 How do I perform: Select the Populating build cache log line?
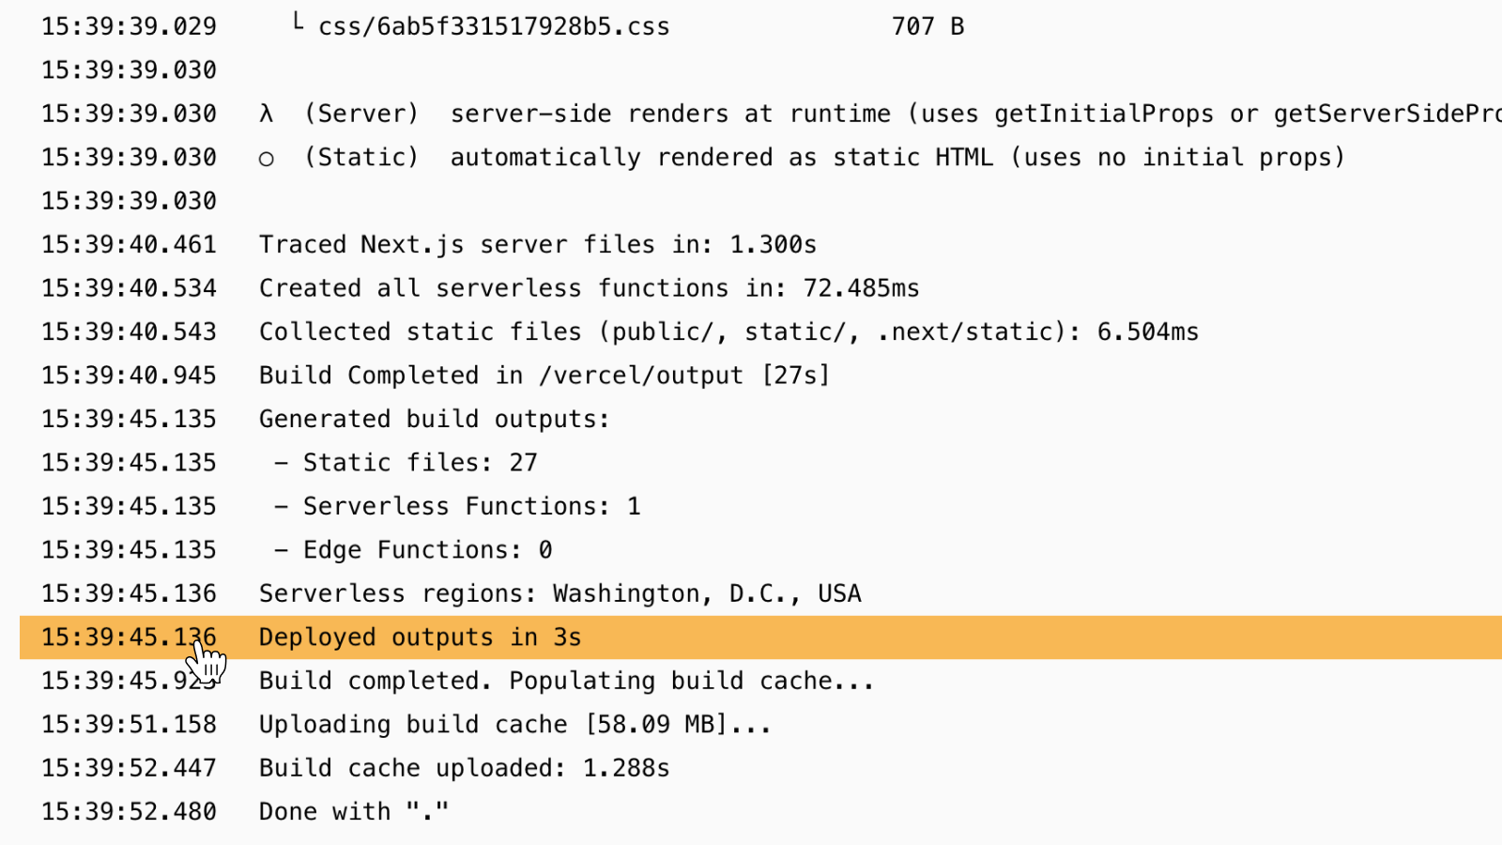(566, 681)
